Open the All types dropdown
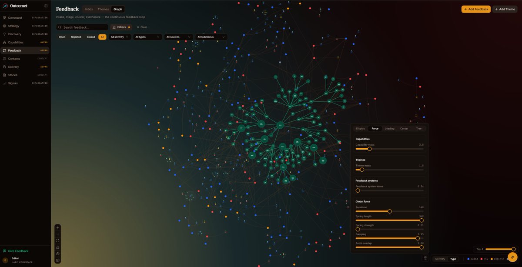This screenshot has height=267, width=522. pyautogui.click(x=147, y=37)
